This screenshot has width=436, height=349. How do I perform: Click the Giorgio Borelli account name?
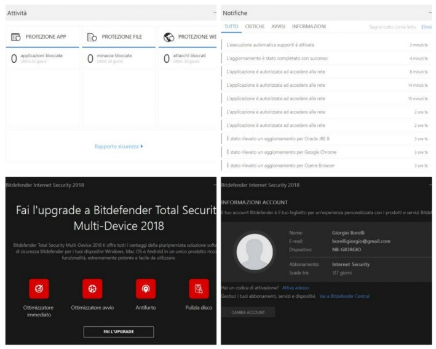tap(348, 233)
